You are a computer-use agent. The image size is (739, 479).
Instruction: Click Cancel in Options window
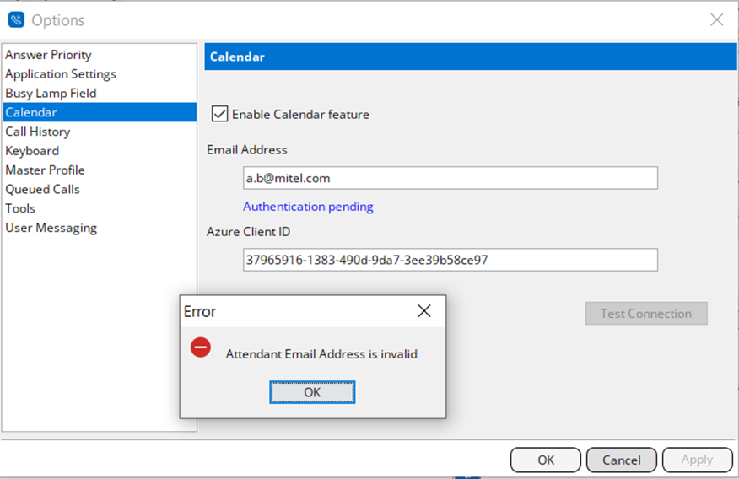coord(621,460)
